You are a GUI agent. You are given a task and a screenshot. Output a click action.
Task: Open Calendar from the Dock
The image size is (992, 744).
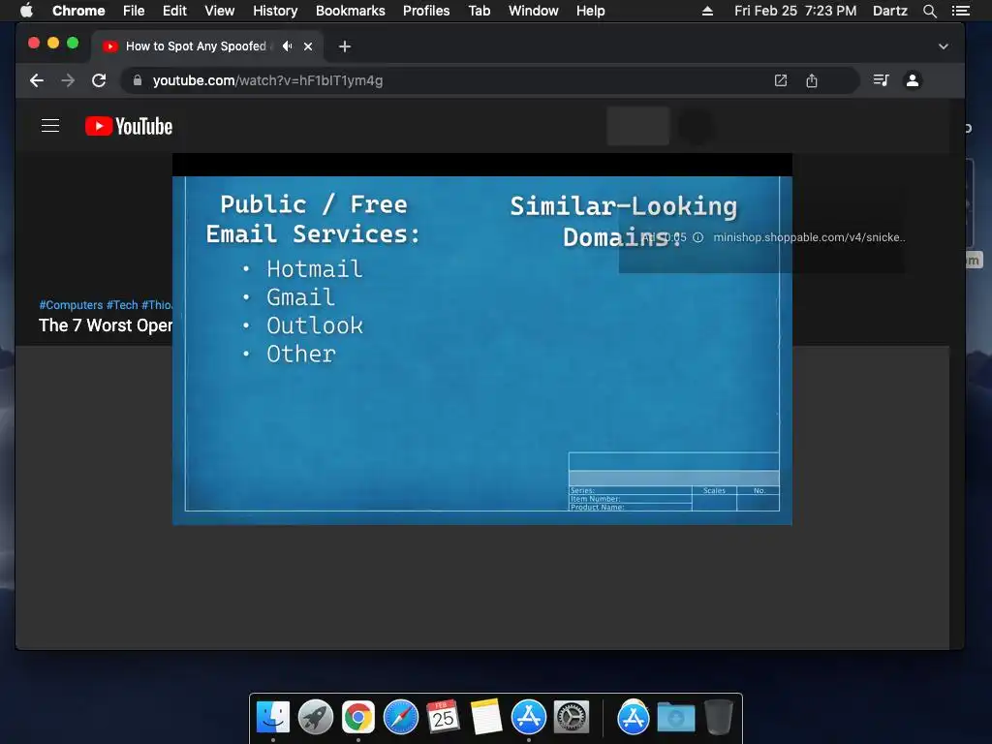coord(443,718)
